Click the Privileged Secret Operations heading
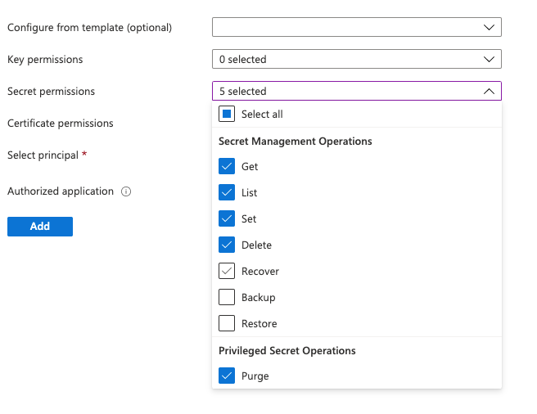537x414 pixels. click(x=287, y=351)
